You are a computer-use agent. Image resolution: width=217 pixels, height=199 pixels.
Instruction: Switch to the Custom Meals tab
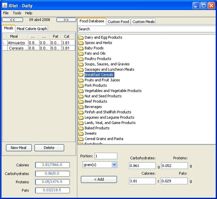(143, 22)
